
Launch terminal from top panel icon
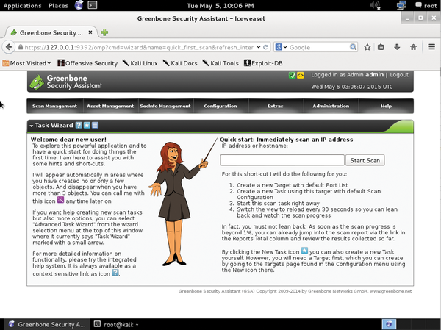pos(93,5)
